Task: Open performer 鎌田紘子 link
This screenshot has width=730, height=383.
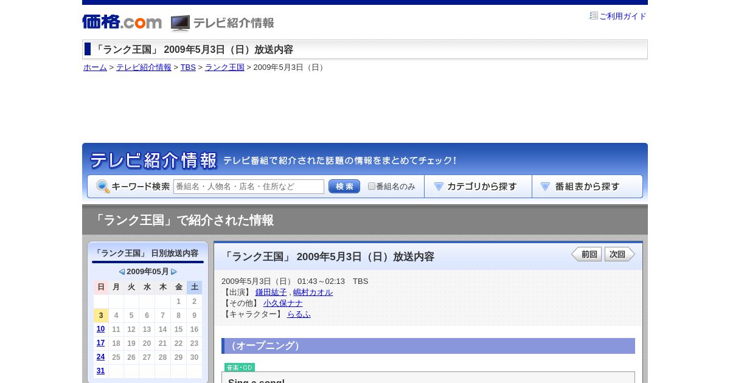Action: 271,292
